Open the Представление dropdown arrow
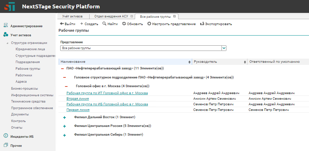309x151 pixels. [x=224, y=48]
